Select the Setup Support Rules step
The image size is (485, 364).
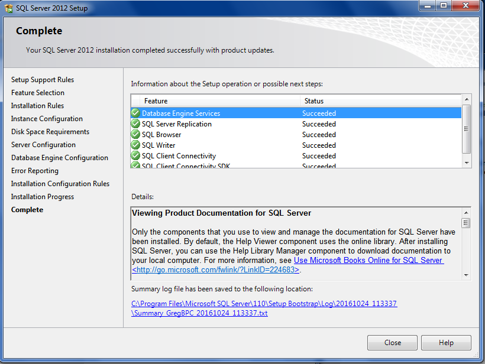43,80
